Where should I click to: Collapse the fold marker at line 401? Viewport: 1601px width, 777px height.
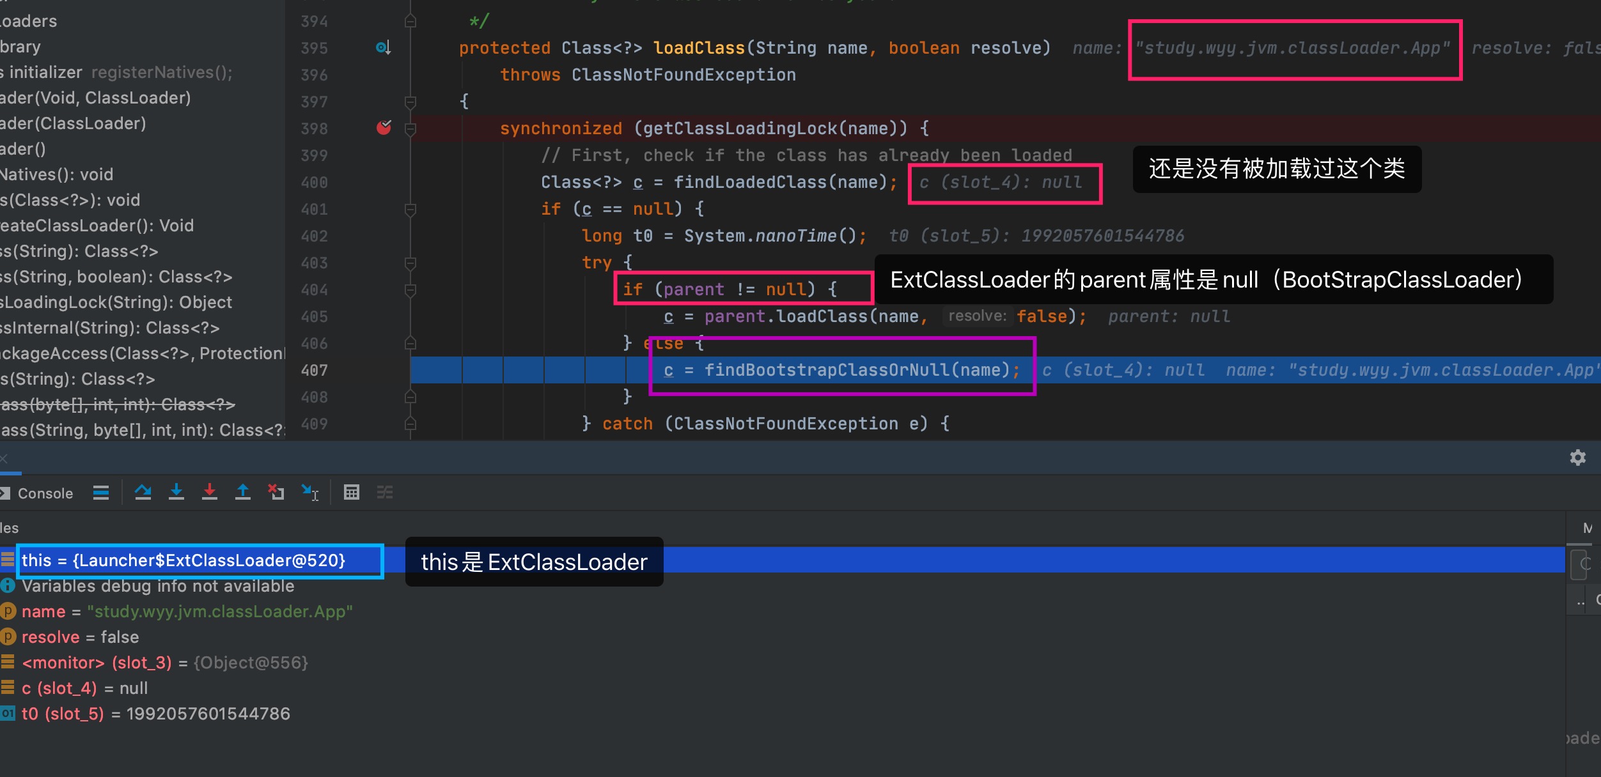410,209
